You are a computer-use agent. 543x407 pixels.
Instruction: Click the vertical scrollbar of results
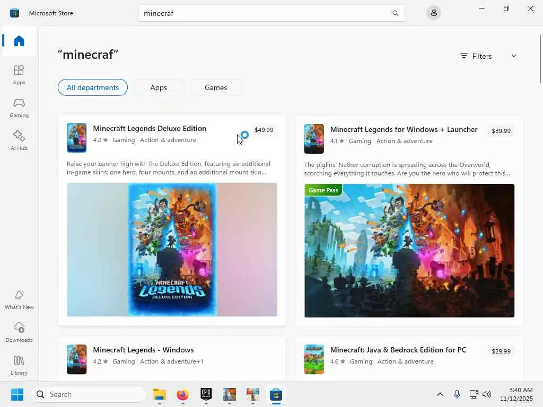(x=540, y=59)
